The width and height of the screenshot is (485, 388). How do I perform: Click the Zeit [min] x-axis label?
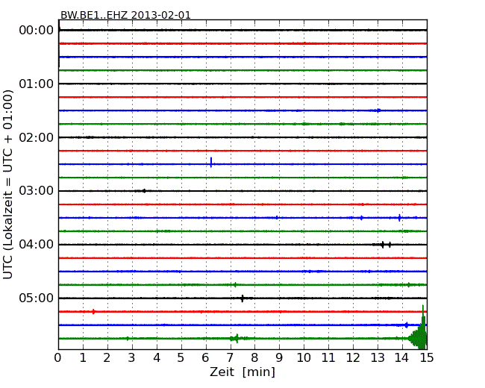(242, 372)
